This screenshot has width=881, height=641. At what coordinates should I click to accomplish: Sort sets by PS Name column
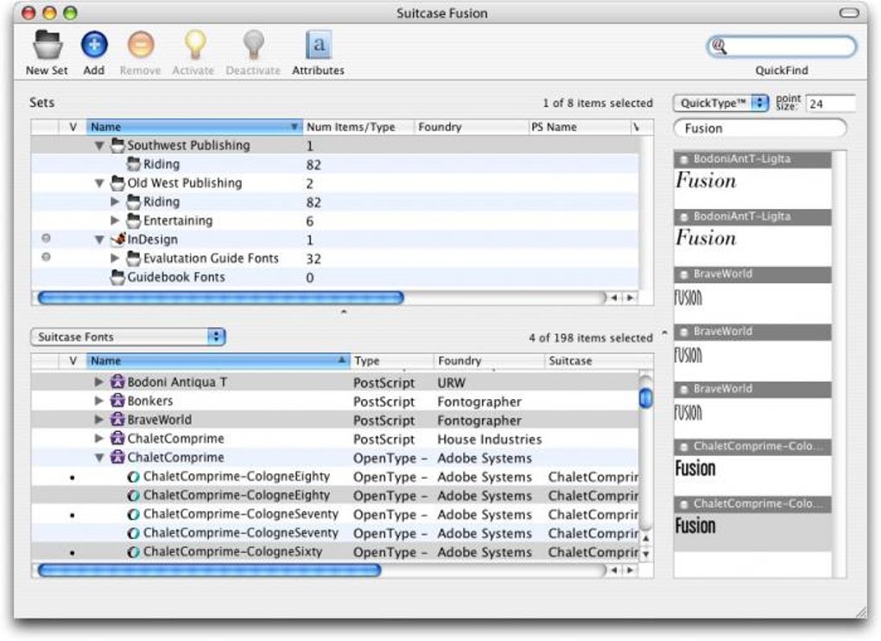(x=580, y=127)
